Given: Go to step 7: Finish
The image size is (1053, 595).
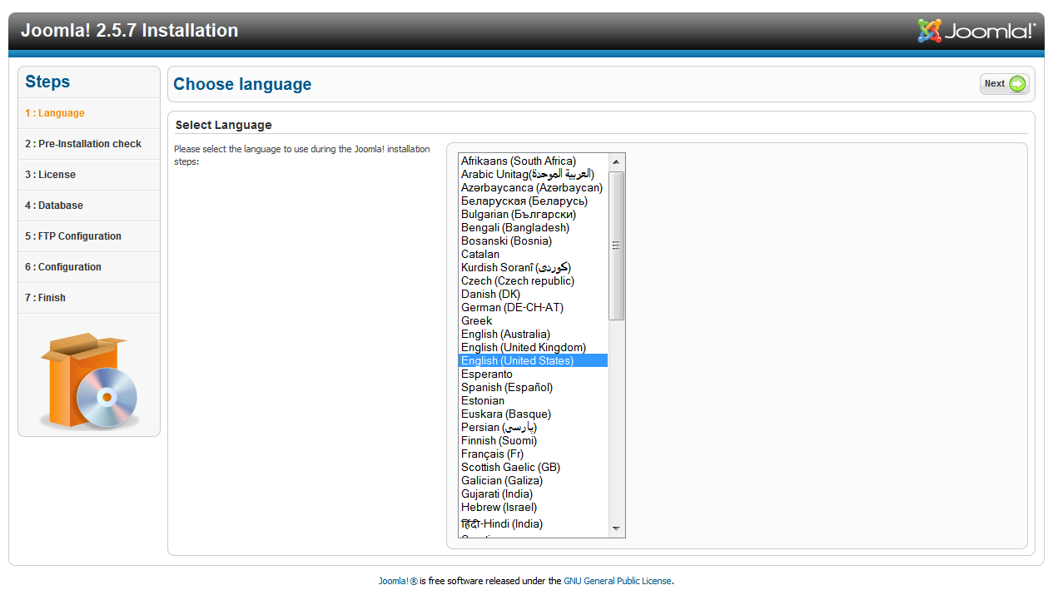Looking at the screenshot, I should (45, 298).
